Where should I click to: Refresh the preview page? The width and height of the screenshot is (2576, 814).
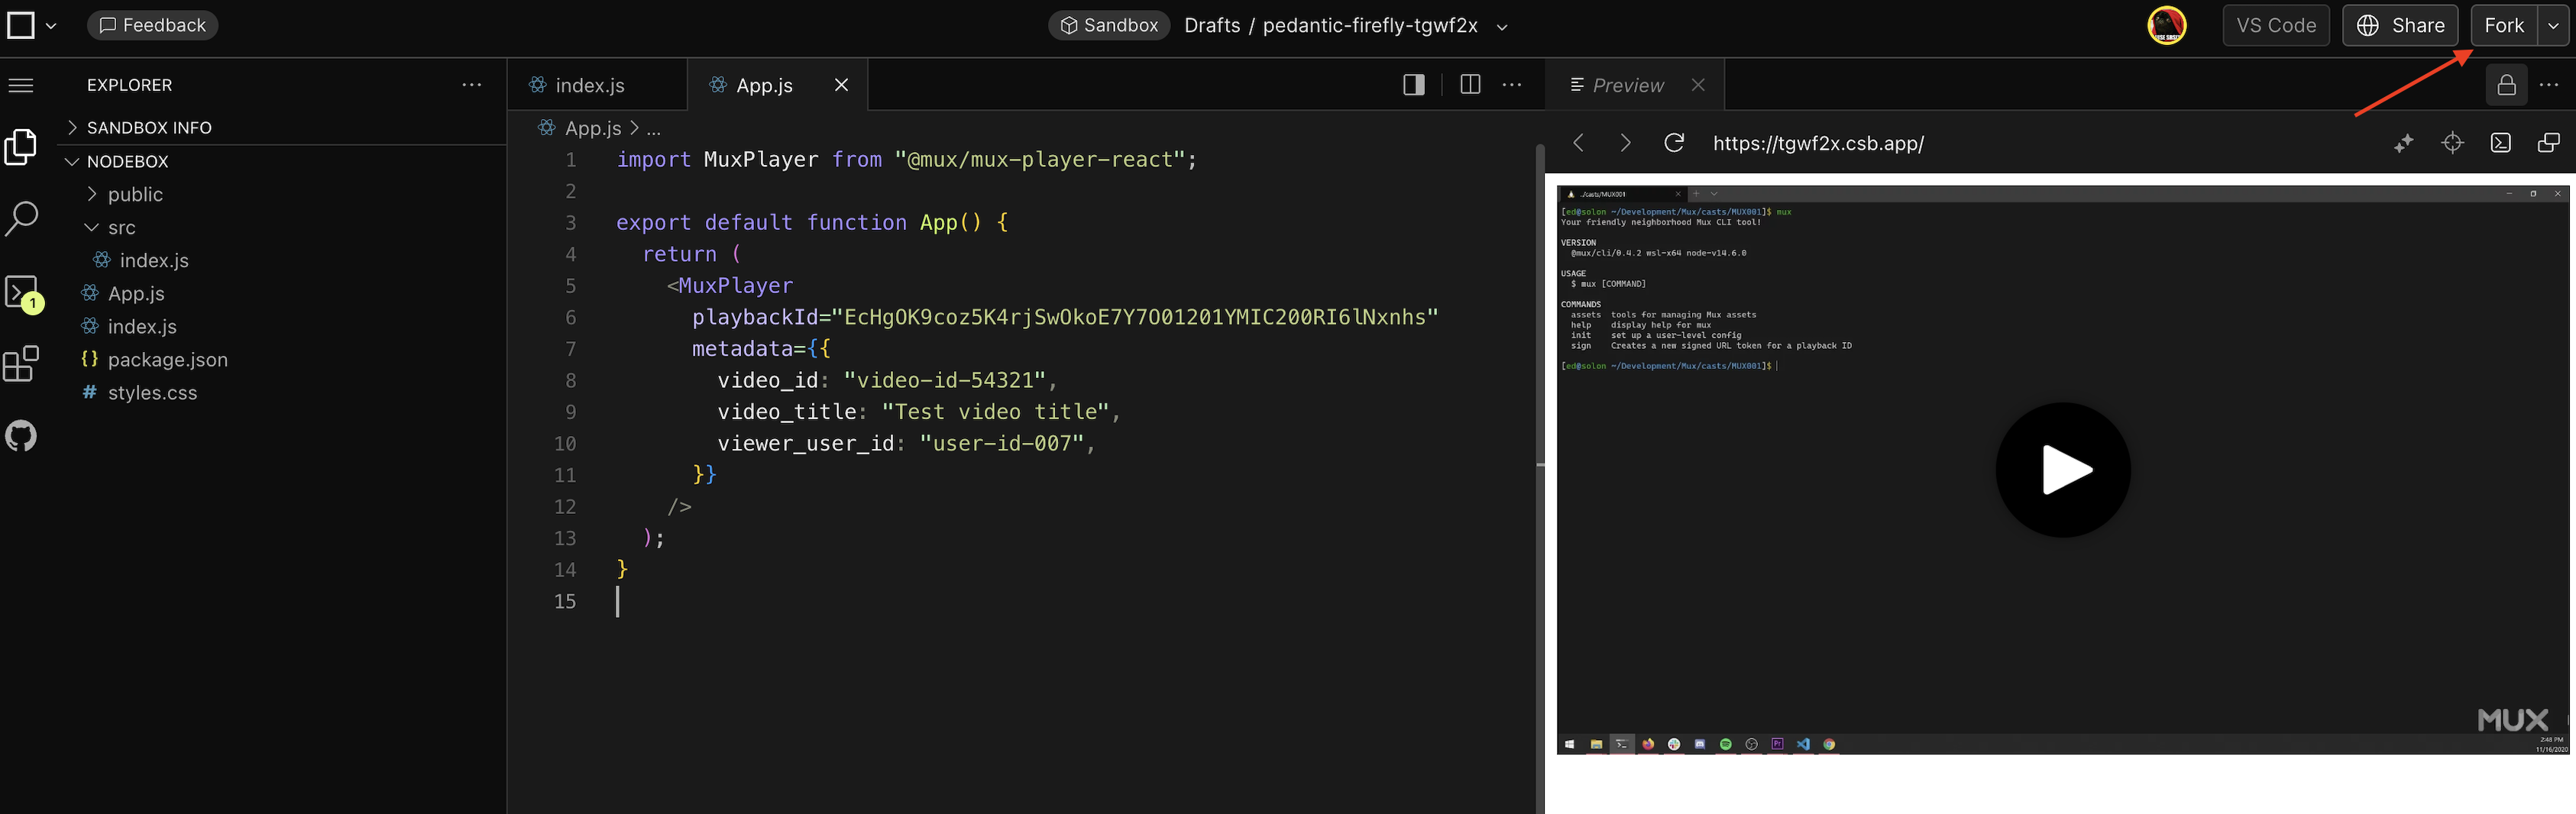[x=1674, y=143]
